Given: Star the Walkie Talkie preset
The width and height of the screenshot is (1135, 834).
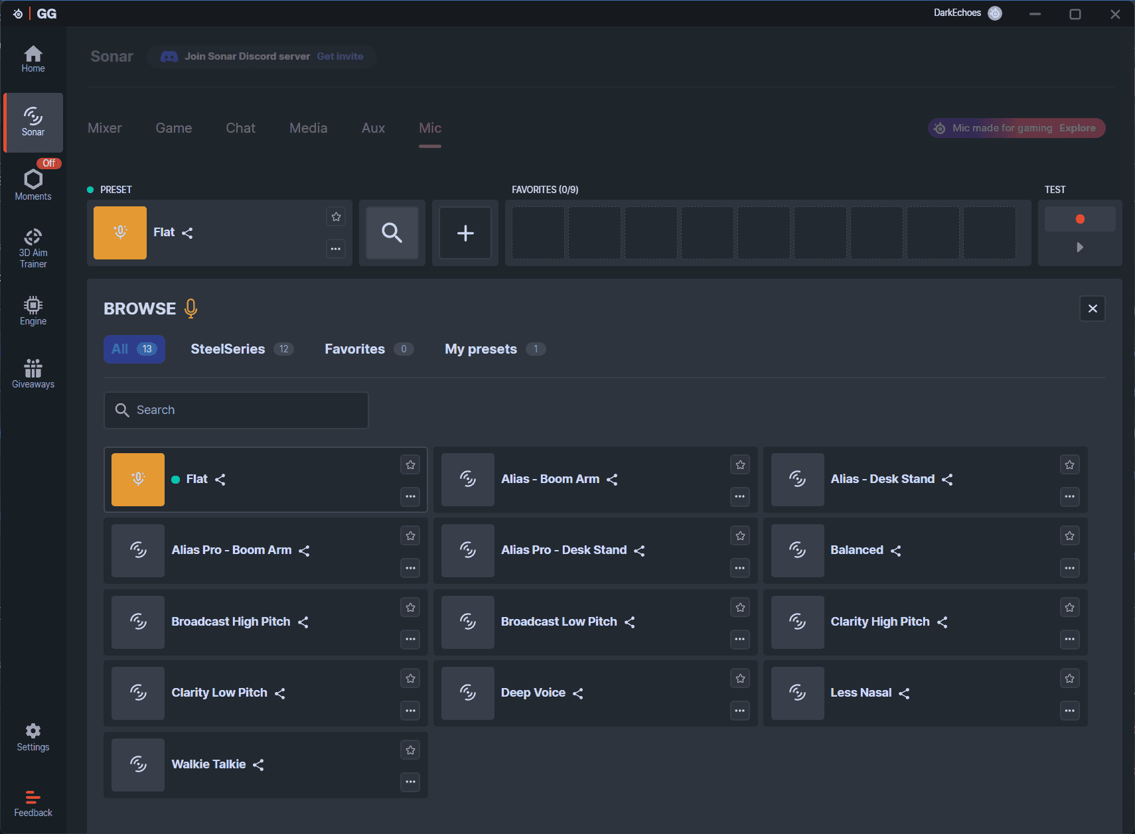Looking at the screenshot, I should point(410,750).
